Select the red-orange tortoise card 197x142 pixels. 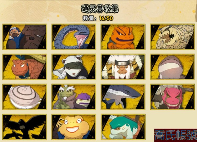point(25,67)
